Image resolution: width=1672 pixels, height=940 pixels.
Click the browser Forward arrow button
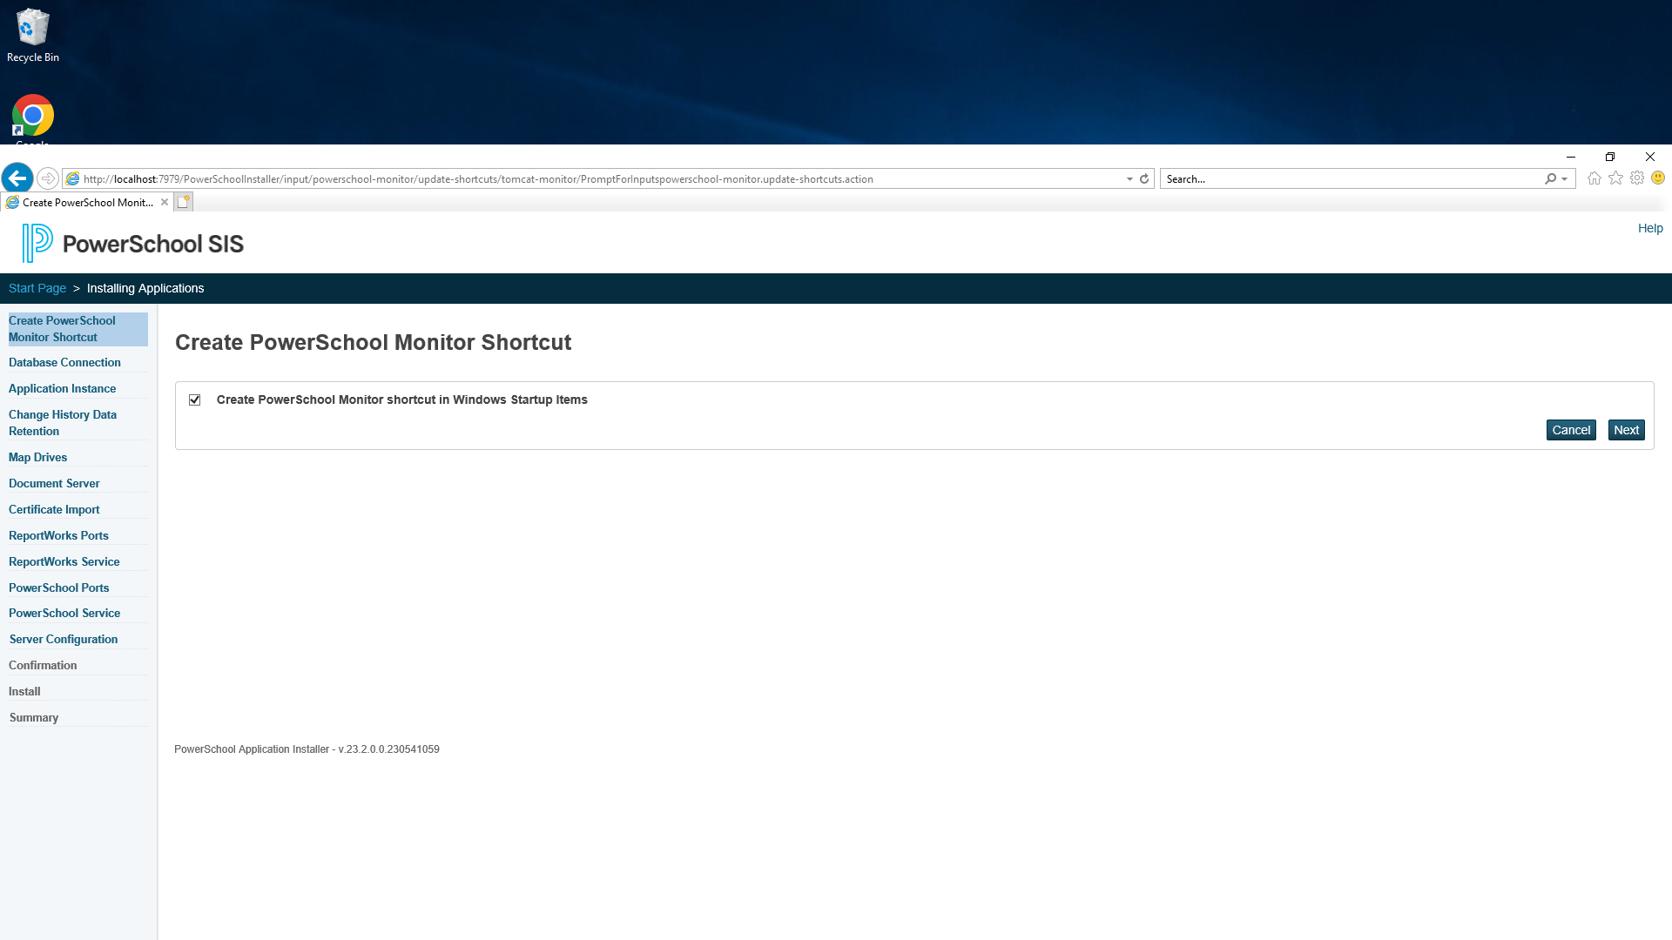coord(48,178)
